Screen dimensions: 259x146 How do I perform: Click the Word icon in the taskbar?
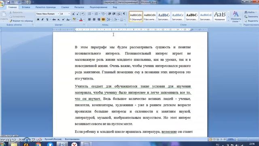pyautogui.click(x=62, y=144)
